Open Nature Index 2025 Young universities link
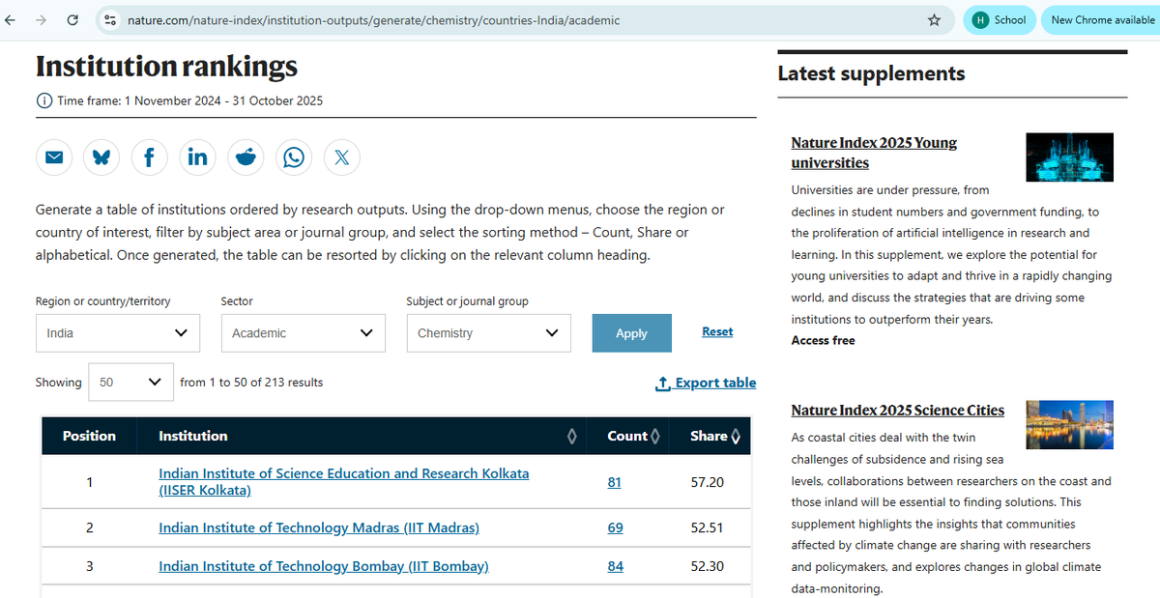Image resolution: width=1160 pixels, height=598 pixels. (x=874, y=153)
